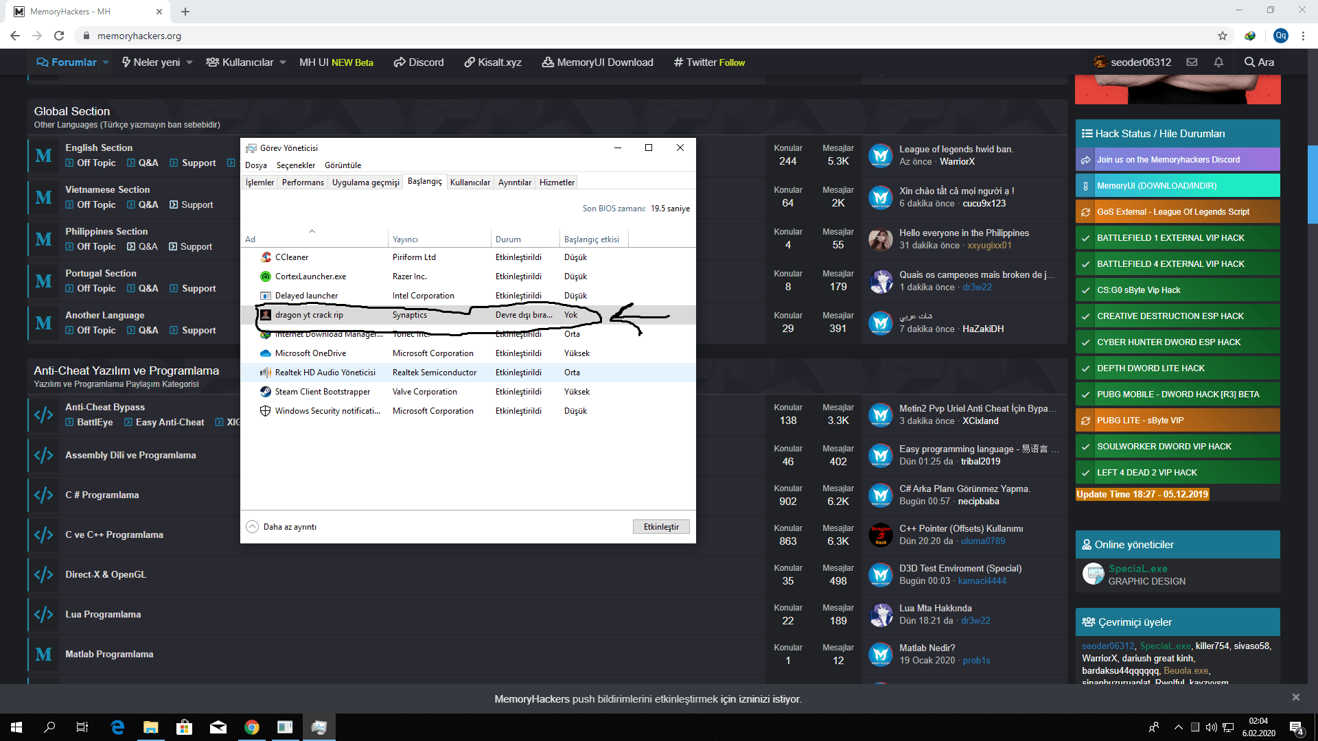Click the Microsoft OneDrive cloud icon
Image resolution: width=1318 pixels, height=741 pixels.
click(x=266, y=353)
